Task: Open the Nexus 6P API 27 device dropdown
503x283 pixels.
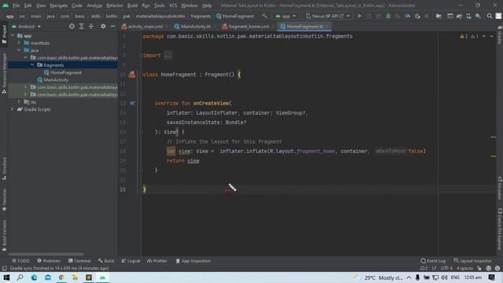Action: coord(327,16)
